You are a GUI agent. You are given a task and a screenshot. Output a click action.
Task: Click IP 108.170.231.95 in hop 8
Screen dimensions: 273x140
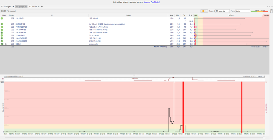(x=21, y=38)
